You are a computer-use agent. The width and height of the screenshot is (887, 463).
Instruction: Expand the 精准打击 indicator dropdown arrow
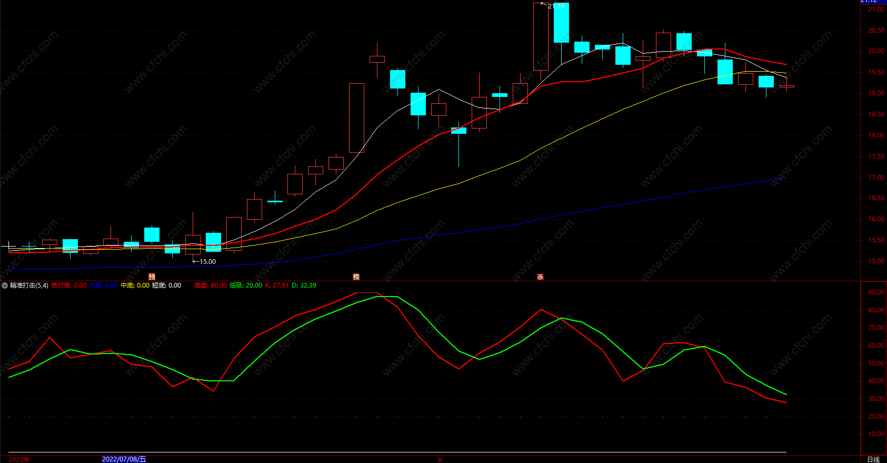[x=5, y=285]
